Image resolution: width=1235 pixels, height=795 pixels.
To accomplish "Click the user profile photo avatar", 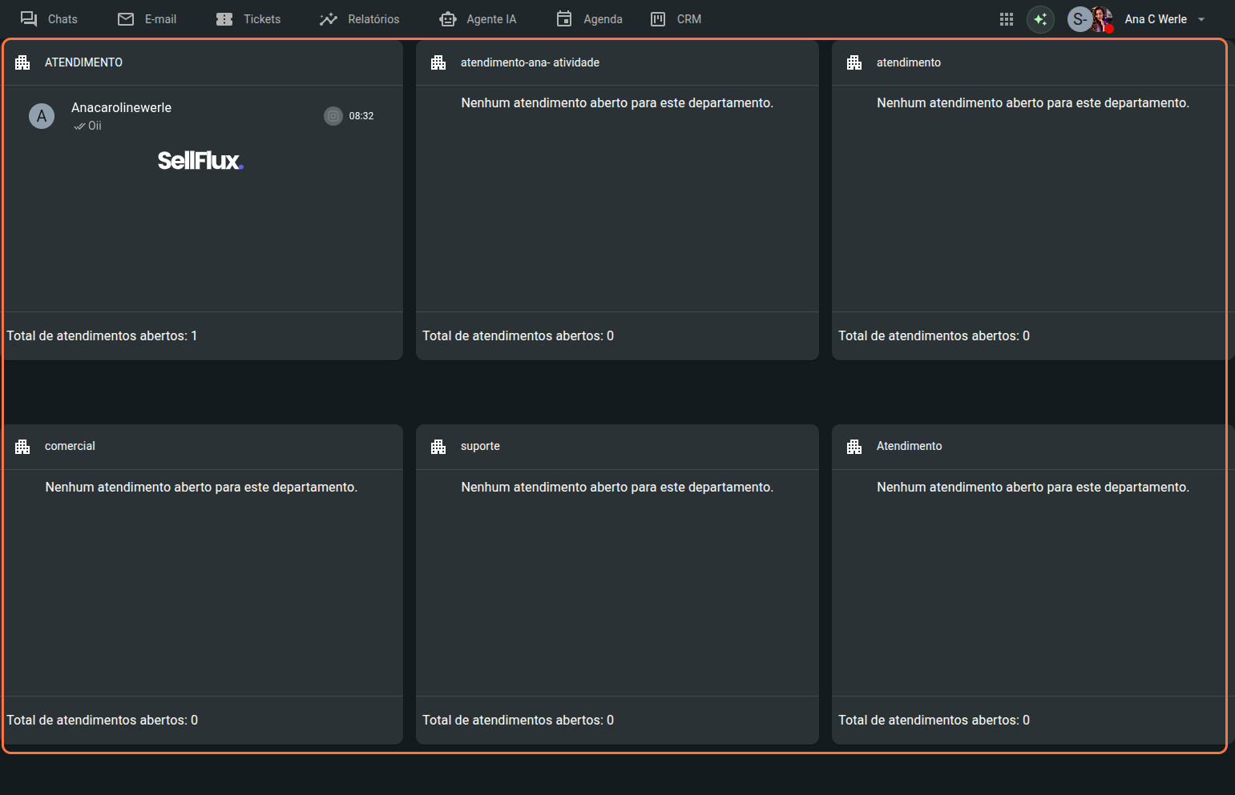I will click(x=1103, y=19).
